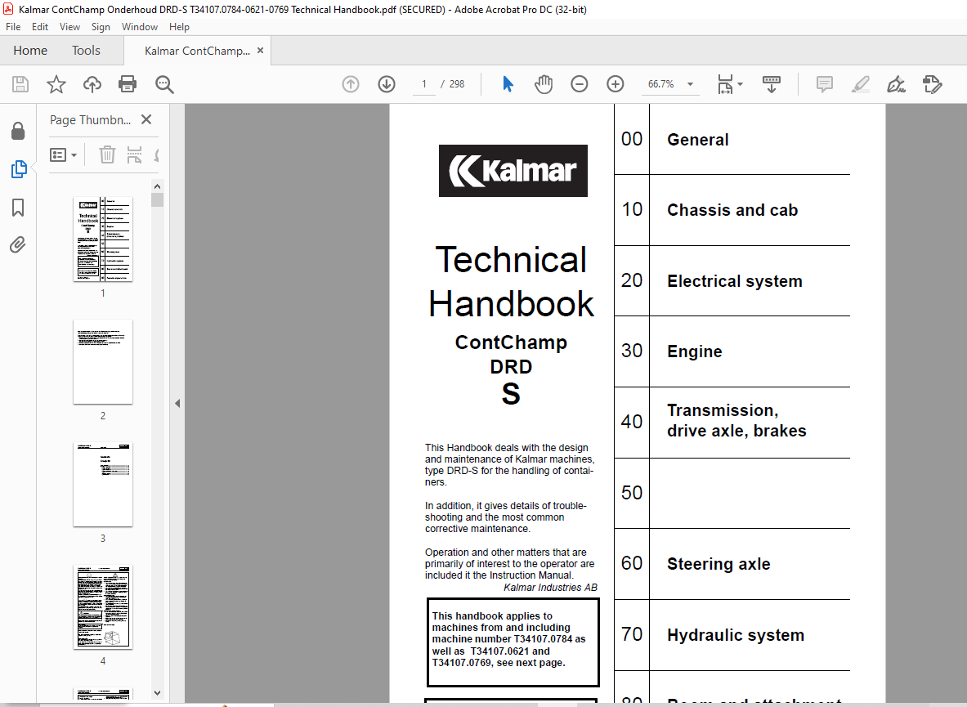Print the document with the printer icon
Viewport: 967px width, 707px height.
[x=128, y=84]
